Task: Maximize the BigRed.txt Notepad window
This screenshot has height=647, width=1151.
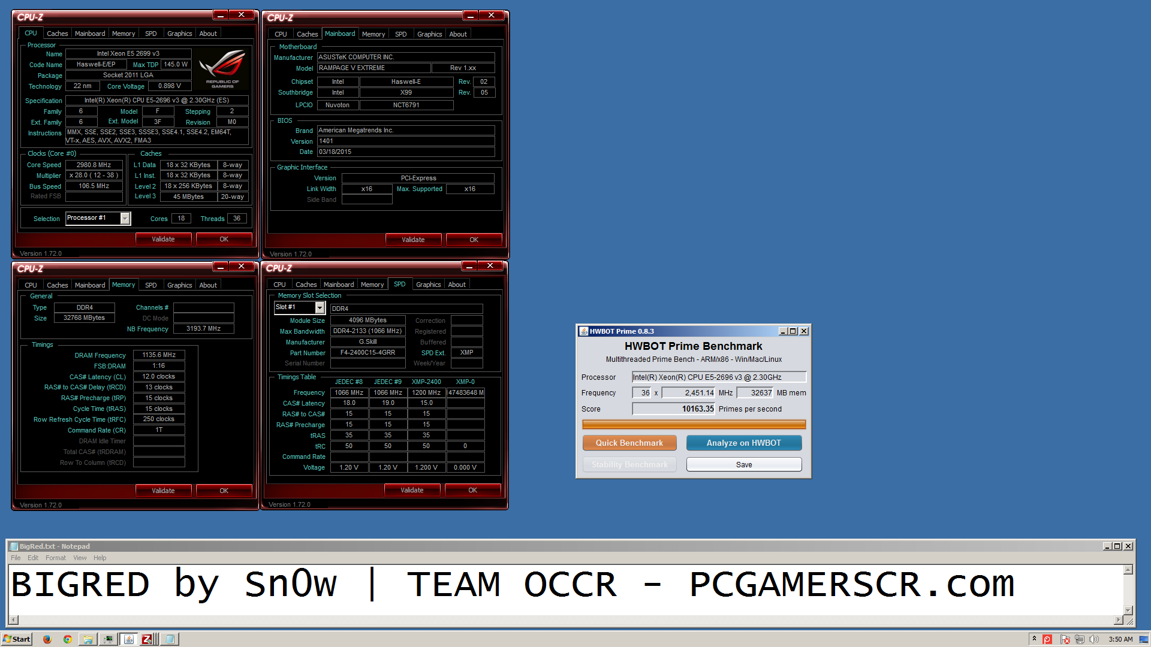Action: (1117, 546)
